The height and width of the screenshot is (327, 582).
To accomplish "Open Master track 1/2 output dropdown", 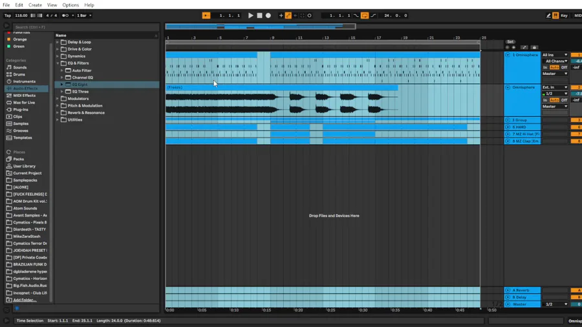I will [556, 304].
